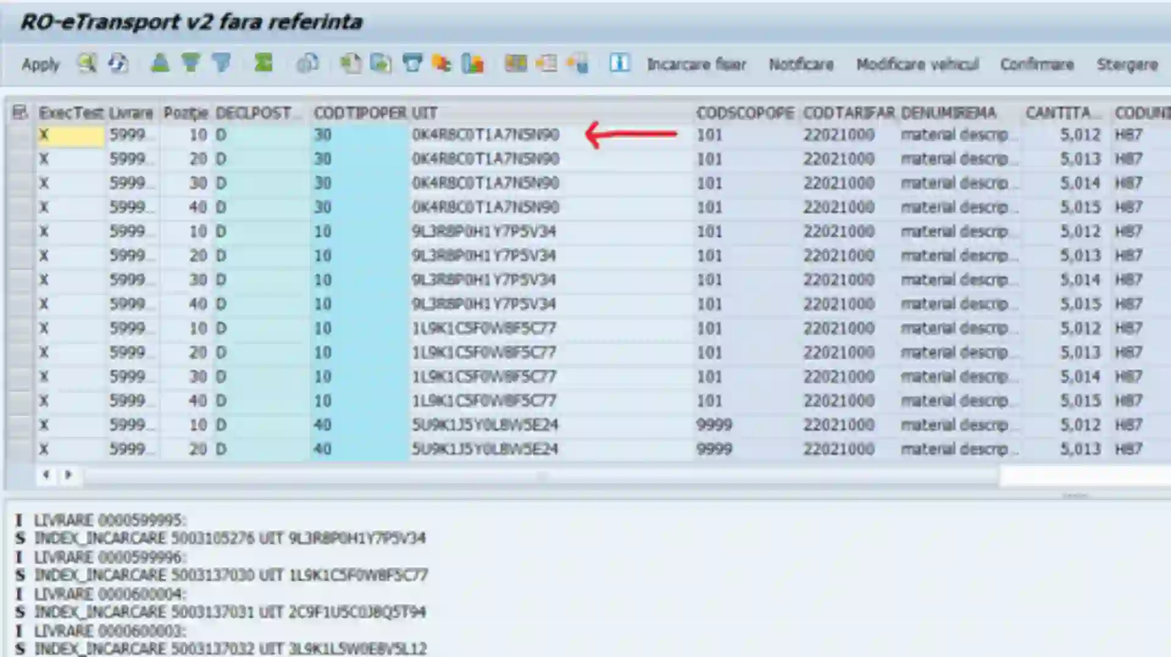This screenshot has height=657, width=1171.
Task: Click the Incarcare fisier button
Action: tap(696, 65)
